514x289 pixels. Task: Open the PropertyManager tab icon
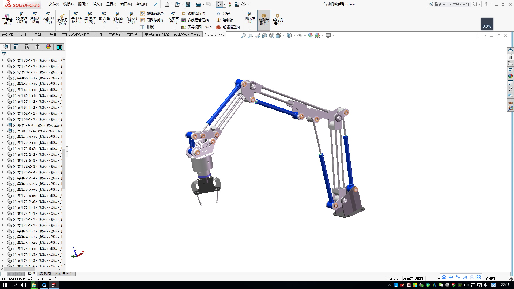point(16,47)
